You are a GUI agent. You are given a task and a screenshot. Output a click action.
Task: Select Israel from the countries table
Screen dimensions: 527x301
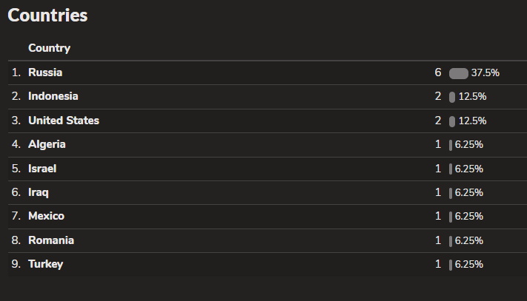pyautogui.click(x=42, y=169)
